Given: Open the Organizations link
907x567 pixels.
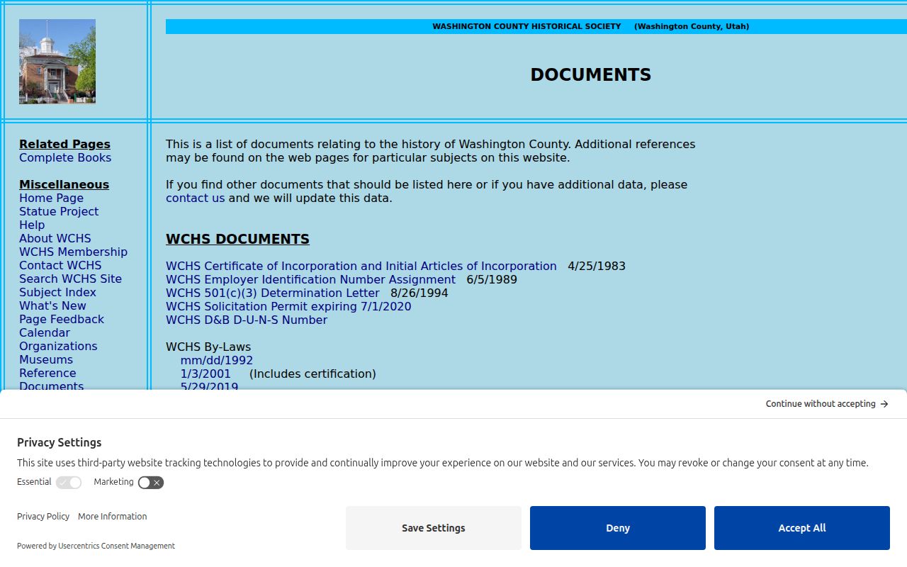Looking at the screenshot, I should (x=58, y=347).
